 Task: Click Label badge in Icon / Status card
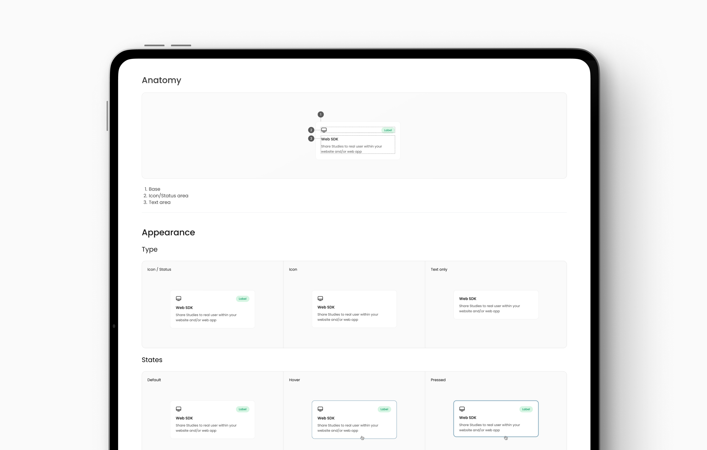click(243, 299)
